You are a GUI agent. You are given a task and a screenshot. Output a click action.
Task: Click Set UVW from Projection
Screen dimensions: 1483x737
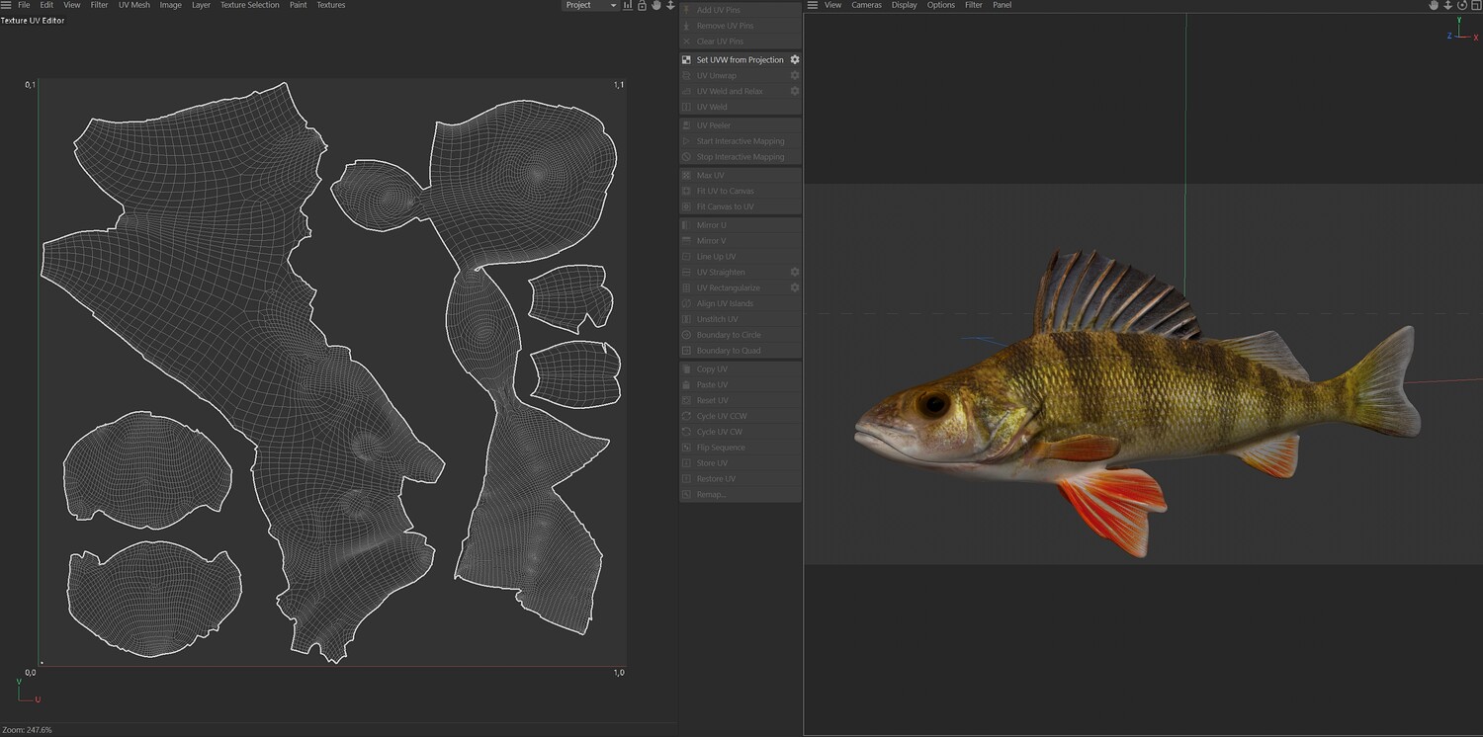pyautogui.click(x=740, y=60)
